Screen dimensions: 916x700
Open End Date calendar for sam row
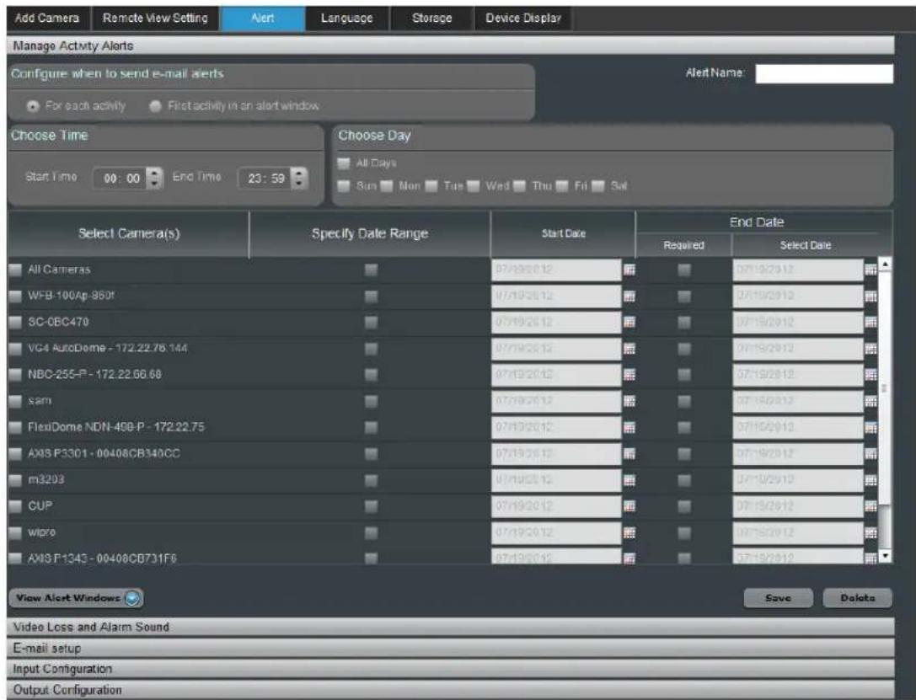point(870,401)
